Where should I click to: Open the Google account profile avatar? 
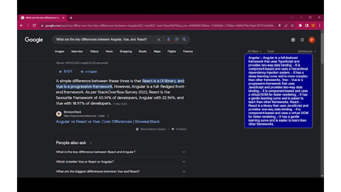click(312, 40)
